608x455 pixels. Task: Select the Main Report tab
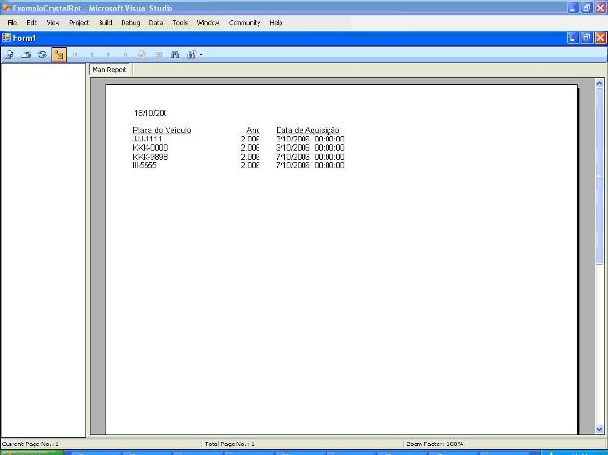(109, 70)
